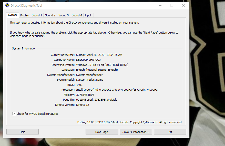This screenshot has width=225, height=146.
Task: Click the English Regional Setting language value
Action: coord(97,70)
